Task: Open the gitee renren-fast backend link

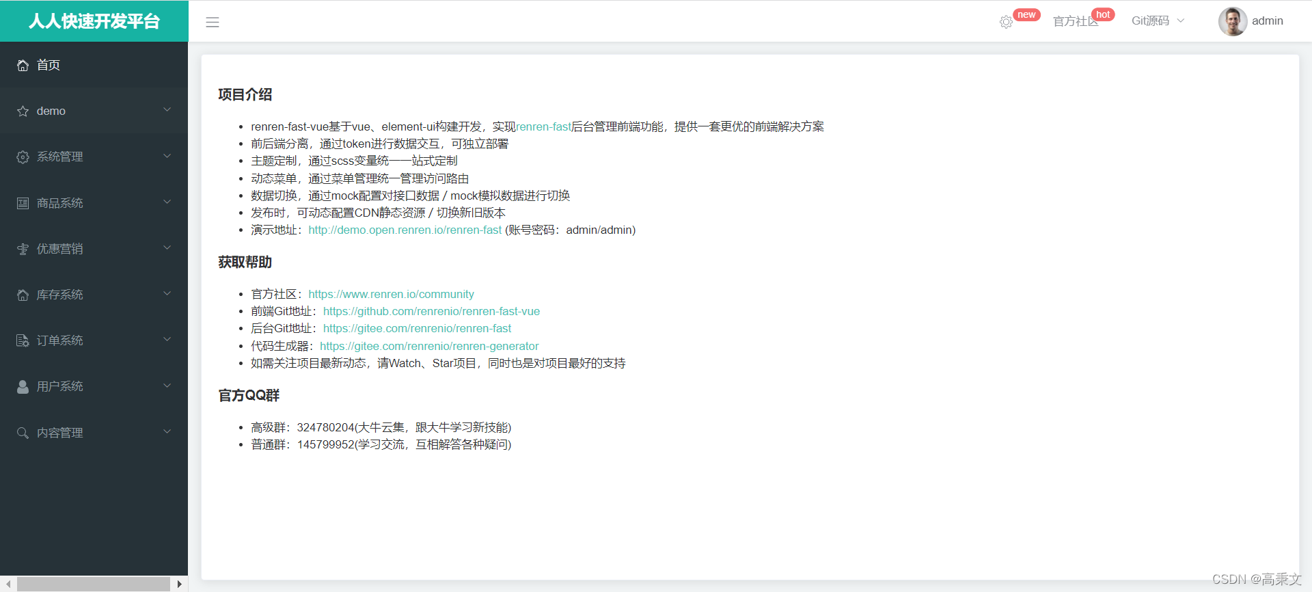Action: pos(417,328)
